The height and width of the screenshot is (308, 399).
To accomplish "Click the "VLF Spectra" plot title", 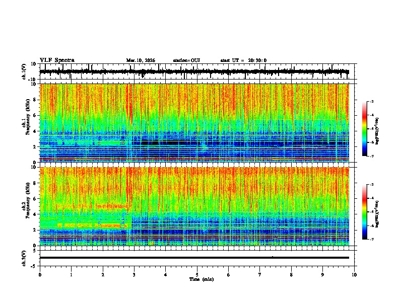I will [57, 60].
